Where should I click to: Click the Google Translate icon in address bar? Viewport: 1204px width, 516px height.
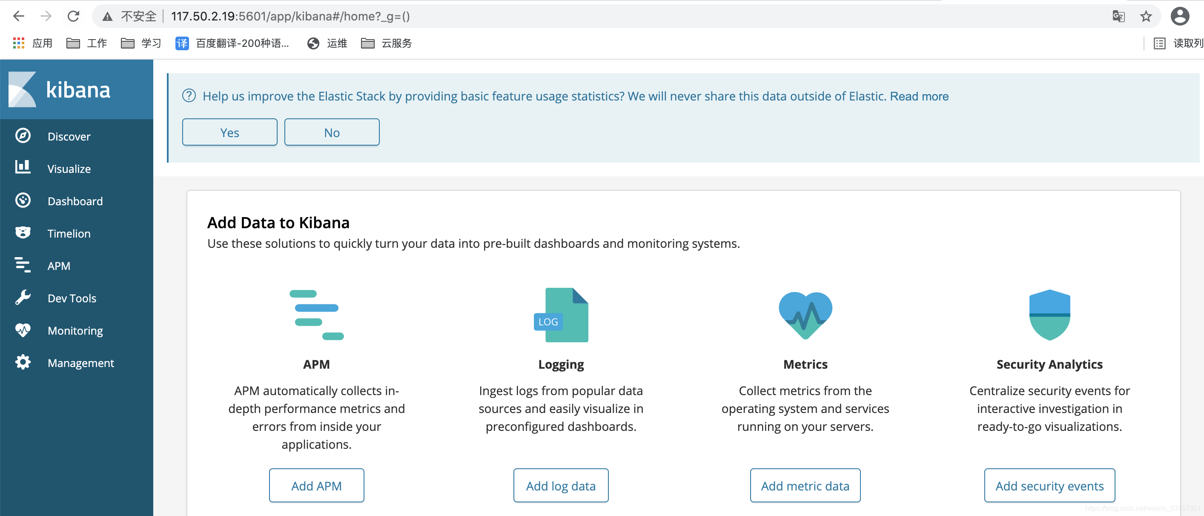(1118, 17)
